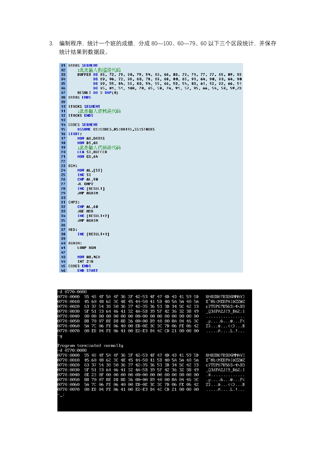Image resolution: width=326 pixels, height=461 pixels.
Task: Click the 'DB 69, 96, 72' data line
Action: click(x=168, y=79)
